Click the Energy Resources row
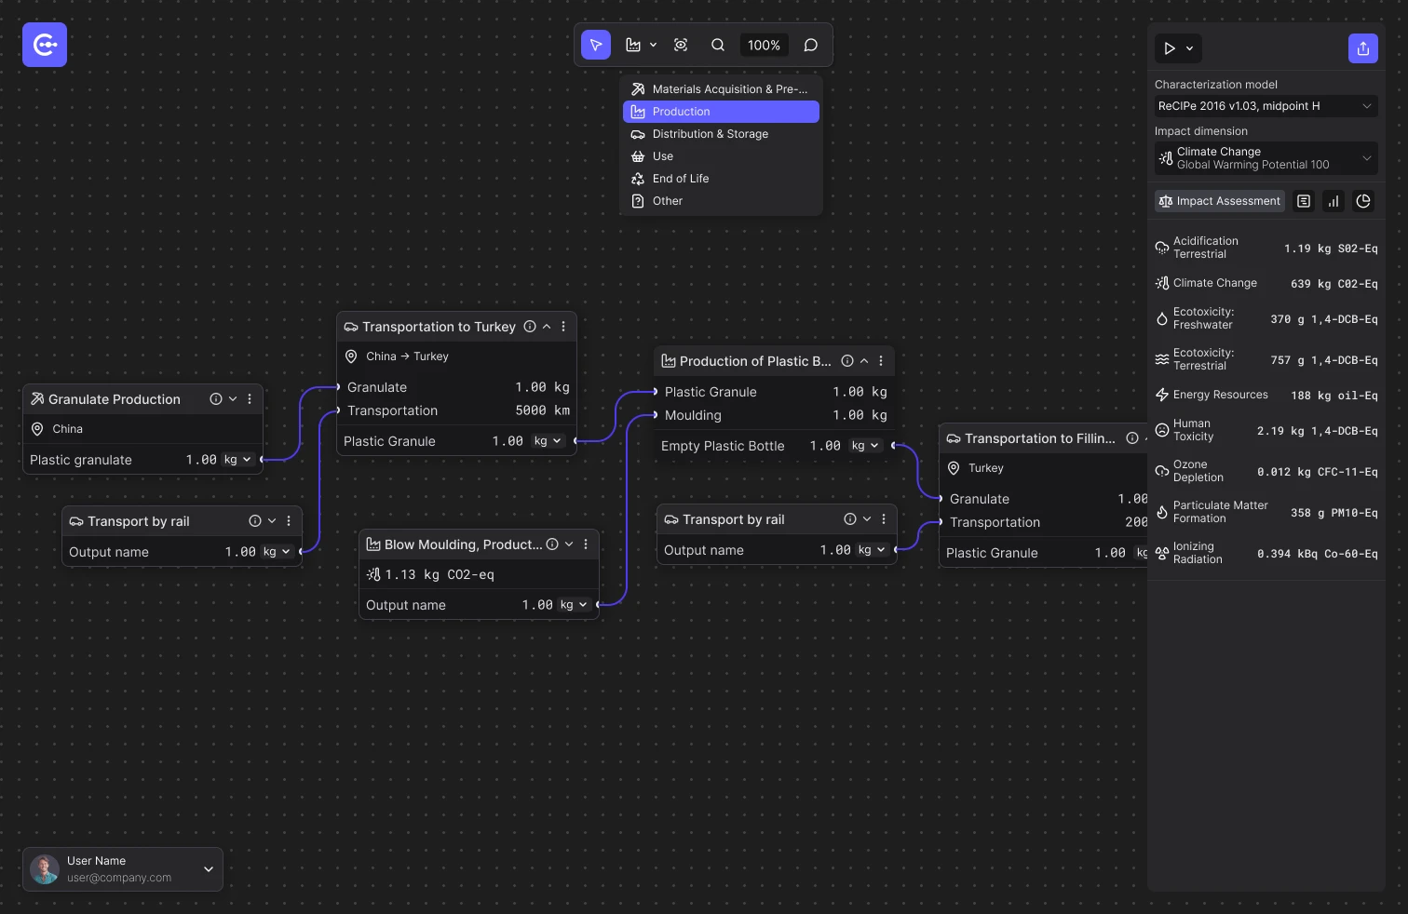 1266,395
